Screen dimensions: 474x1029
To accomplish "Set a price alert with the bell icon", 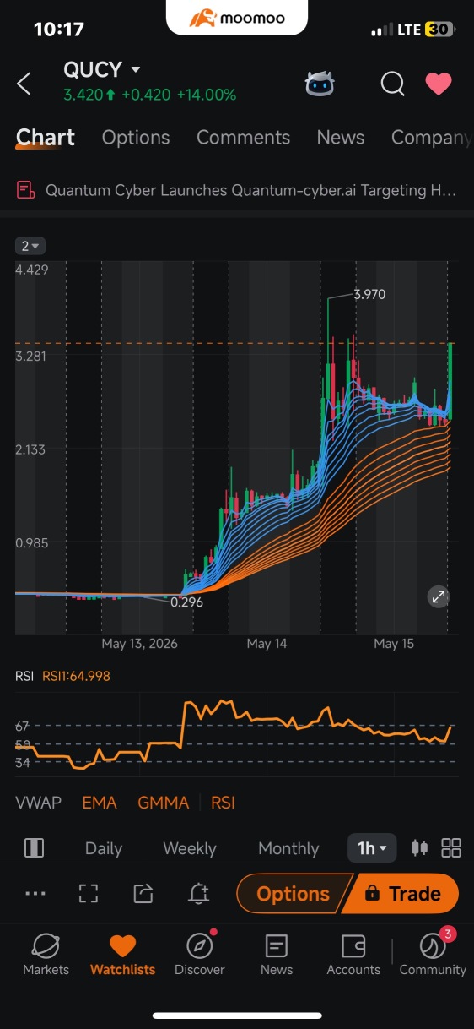I will tap(198, 893).
